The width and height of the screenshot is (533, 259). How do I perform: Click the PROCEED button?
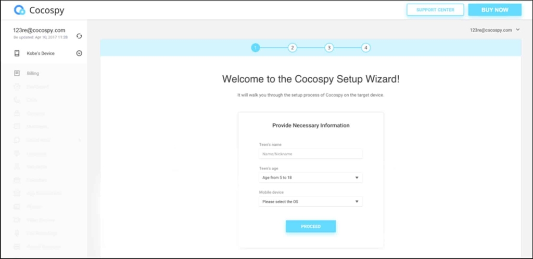311,226
